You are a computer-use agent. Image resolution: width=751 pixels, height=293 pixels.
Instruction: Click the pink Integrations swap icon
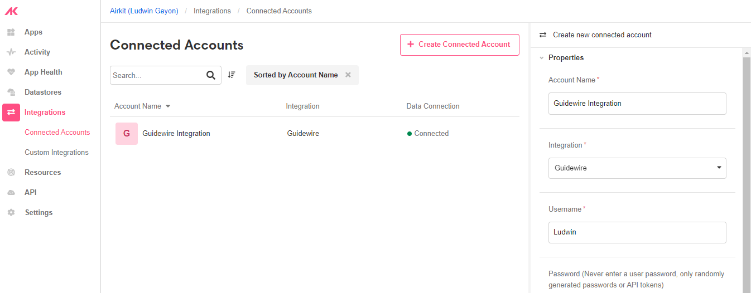(11, 113)
